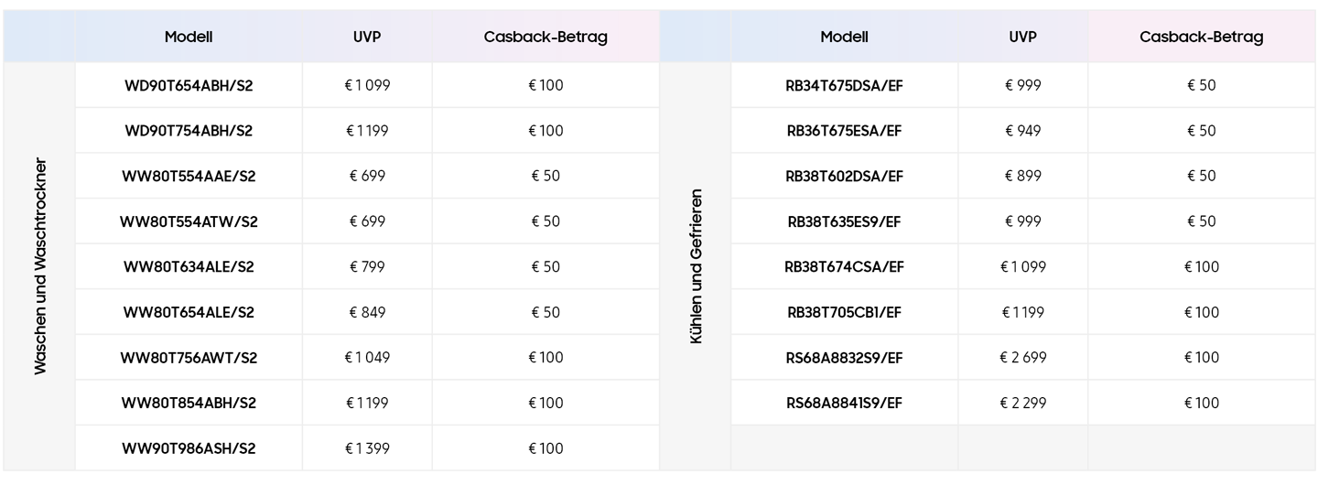Screen dimensions: 1318x485
Task: Click the WW80T554ATW/S2 model entry
Action: tap(189, 221)
